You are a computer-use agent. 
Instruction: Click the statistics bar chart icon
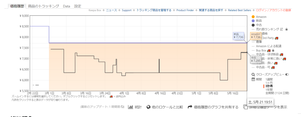pyautogui.click(x=131, y=107)
